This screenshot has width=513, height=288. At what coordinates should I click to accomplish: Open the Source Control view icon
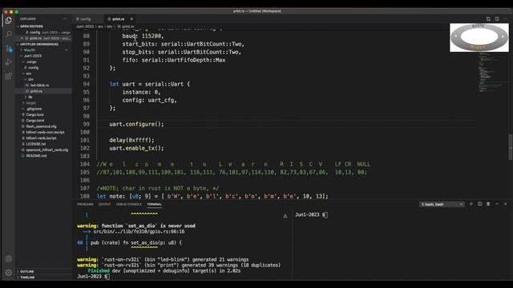[9, 48]
